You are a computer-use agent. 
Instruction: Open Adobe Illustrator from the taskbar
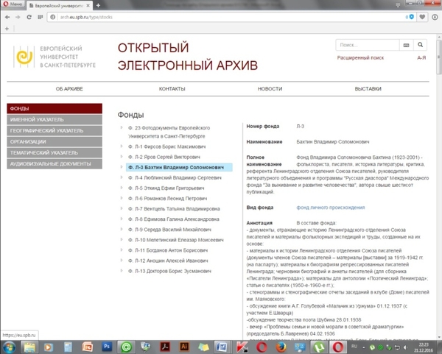coord(185,345)
